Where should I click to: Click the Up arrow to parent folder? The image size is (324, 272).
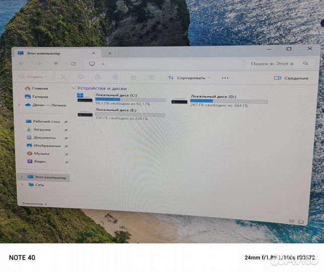(x=56, y=64)
